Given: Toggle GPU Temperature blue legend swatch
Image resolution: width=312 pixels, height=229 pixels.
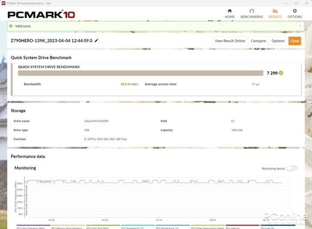Looking at the screenshot, I should (173, 225).
